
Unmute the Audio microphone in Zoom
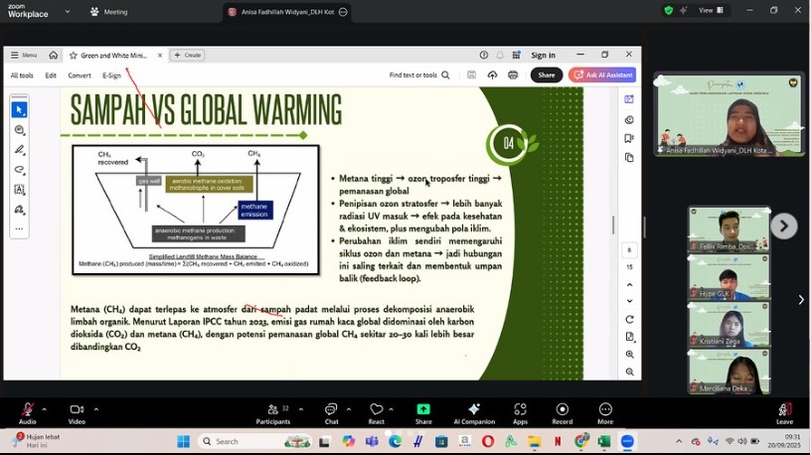coord(27,409)
